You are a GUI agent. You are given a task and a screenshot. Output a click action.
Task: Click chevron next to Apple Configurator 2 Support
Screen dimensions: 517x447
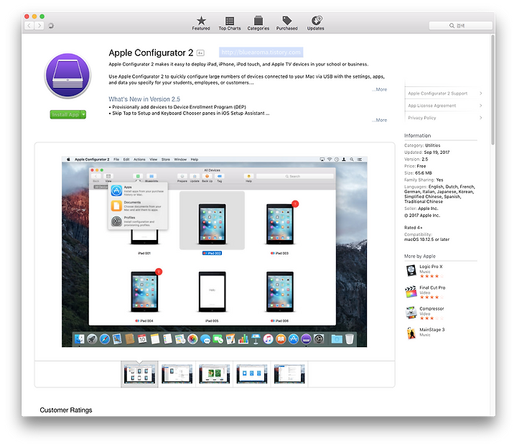480,93
